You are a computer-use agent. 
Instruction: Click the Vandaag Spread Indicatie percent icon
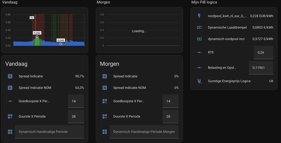tap(10, 76)
